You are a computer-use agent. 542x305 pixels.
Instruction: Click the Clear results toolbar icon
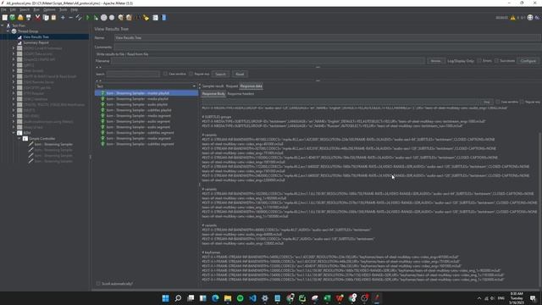[120, 17]
